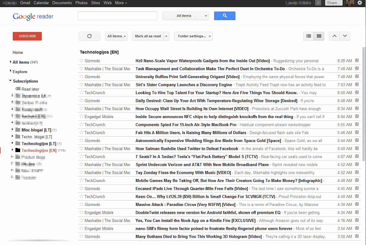Click the Technologijos [EN] folder icon
The image size is (366, 245).
18,150
